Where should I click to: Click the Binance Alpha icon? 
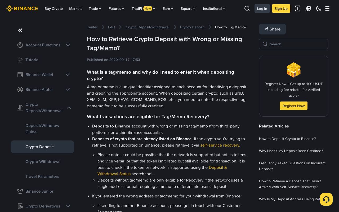[x=20, y=90]
